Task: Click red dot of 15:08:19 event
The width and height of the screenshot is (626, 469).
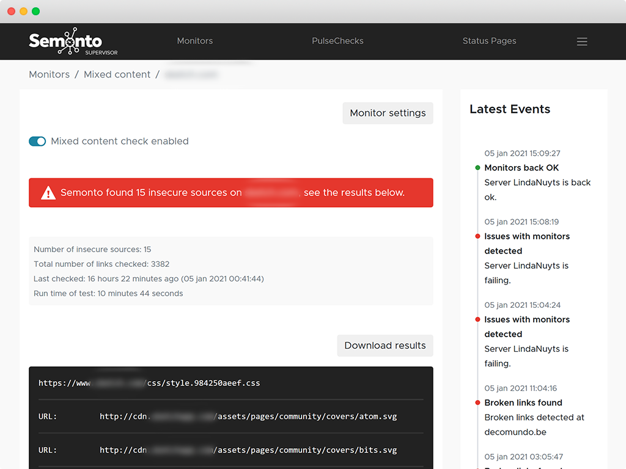Action: (x=477, y=236)
